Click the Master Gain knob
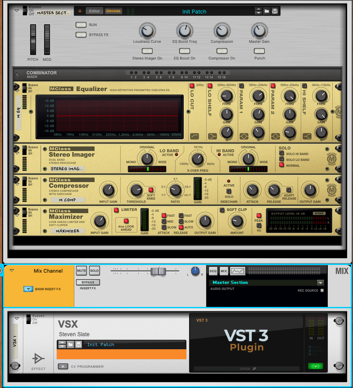This screenshot has width=353, height=388. (x=259, y=31)
